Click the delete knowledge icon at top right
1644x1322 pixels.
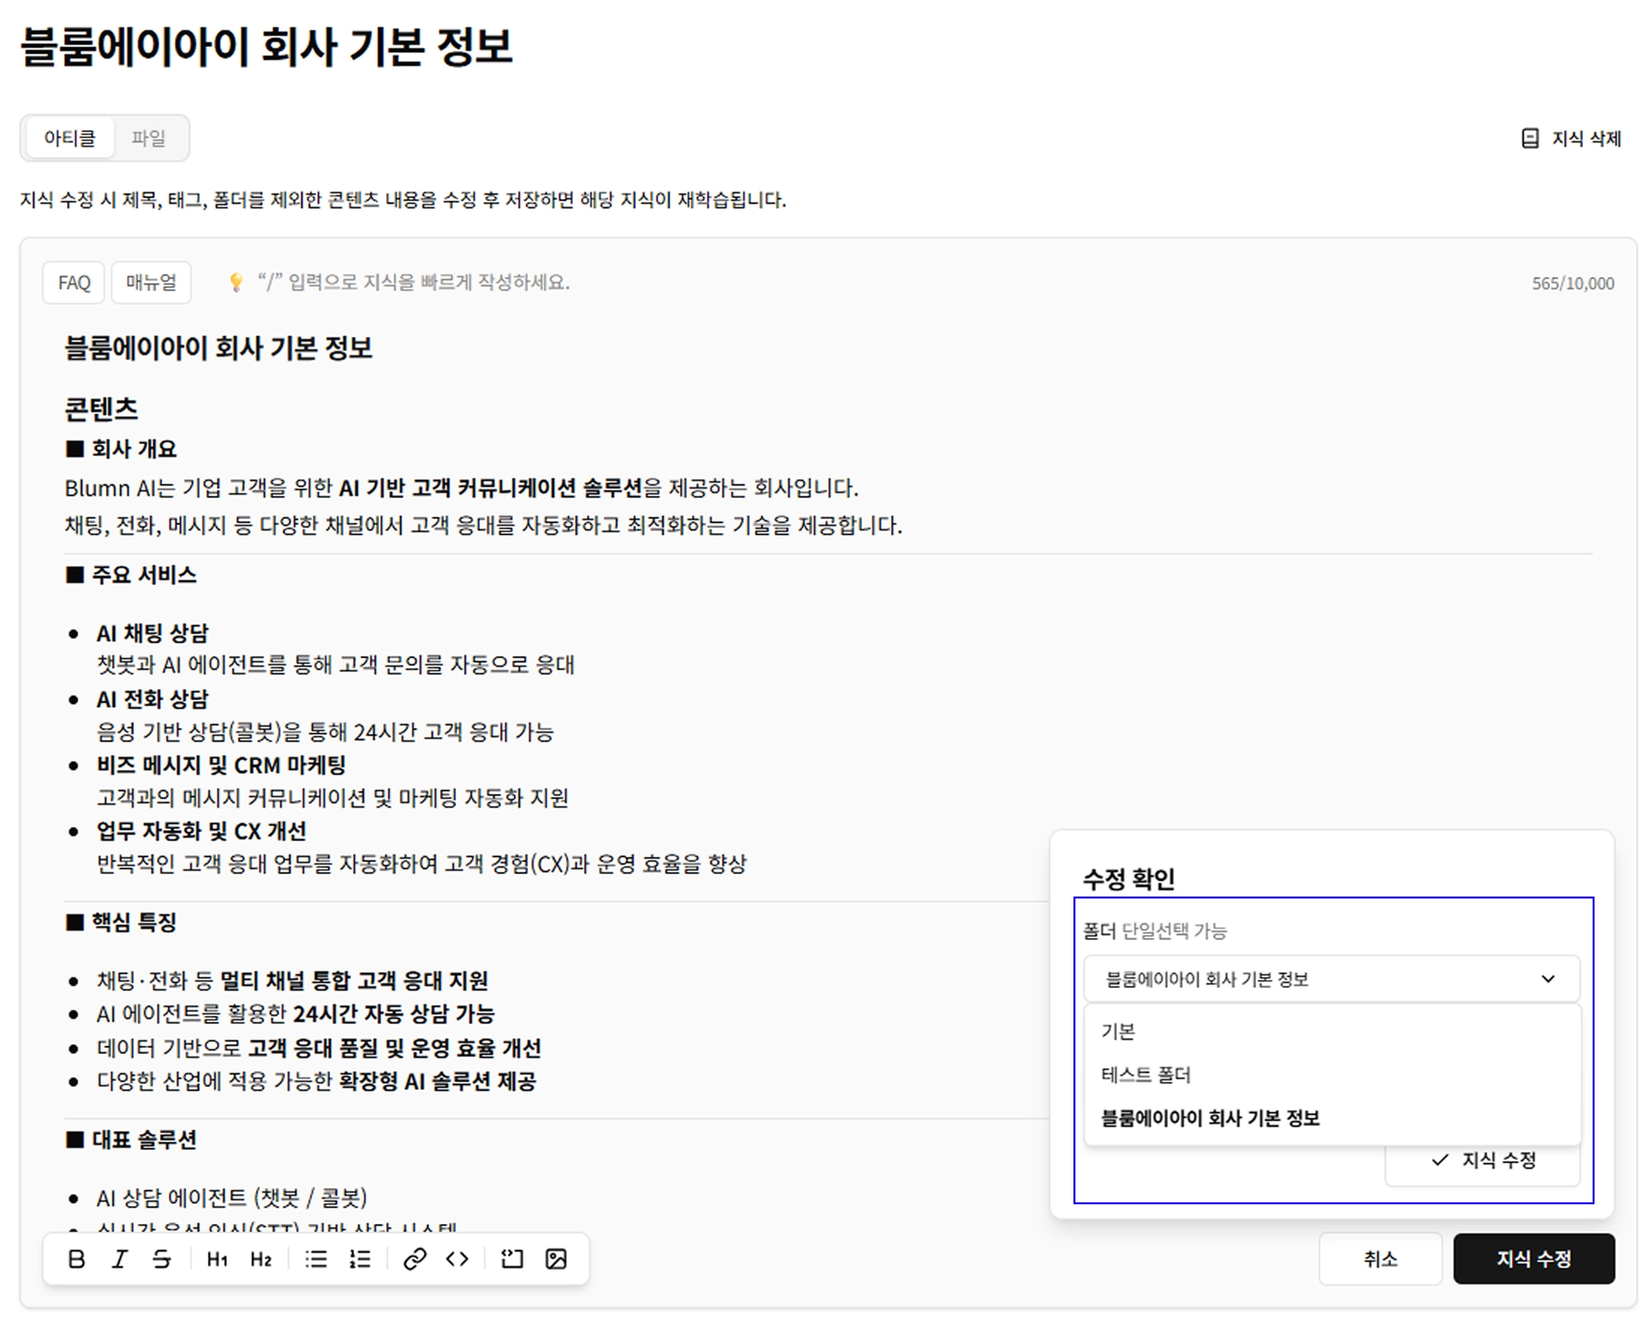[x=1530, y=139]
